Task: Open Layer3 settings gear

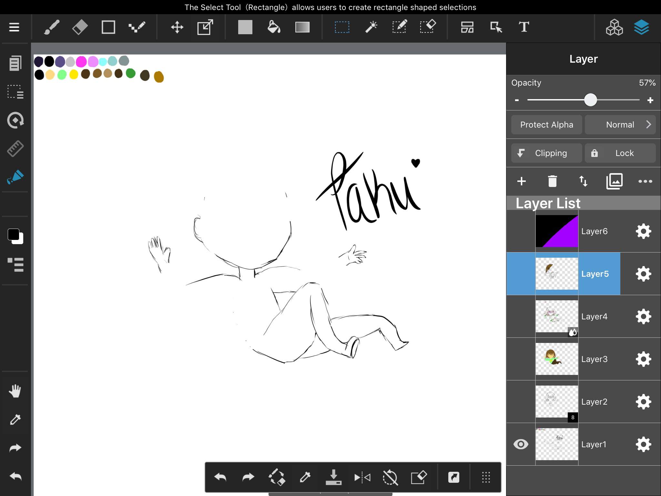Action: coord(643,359)
